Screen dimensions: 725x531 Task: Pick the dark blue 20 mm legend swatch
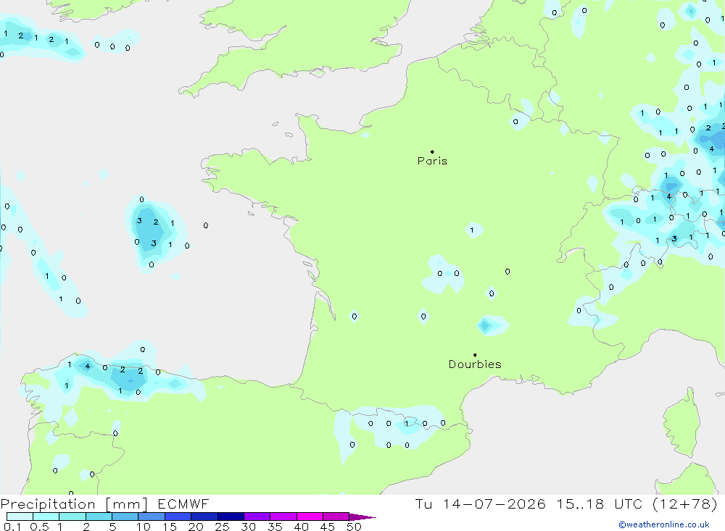click(x=204, y=517)
